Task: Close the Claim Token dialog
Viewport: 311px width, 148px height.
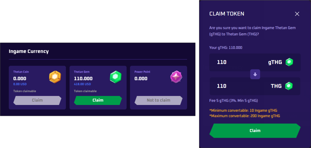Action: [297, 14]
